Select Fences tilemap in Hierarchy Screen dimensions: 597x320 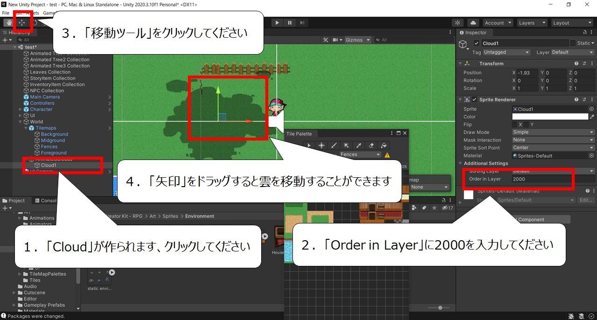pyautogui.click(x=49, y=146)
